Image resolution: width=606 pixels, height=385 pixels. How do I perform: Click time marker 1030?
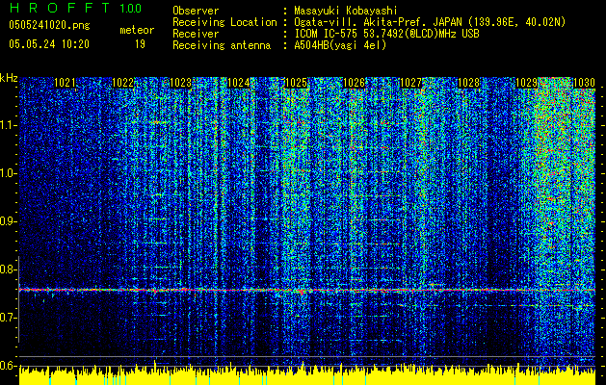tap(584, 83)
